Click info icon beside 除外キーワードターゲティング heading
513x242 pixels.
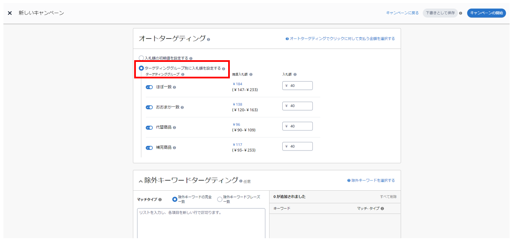pos(241,181)
